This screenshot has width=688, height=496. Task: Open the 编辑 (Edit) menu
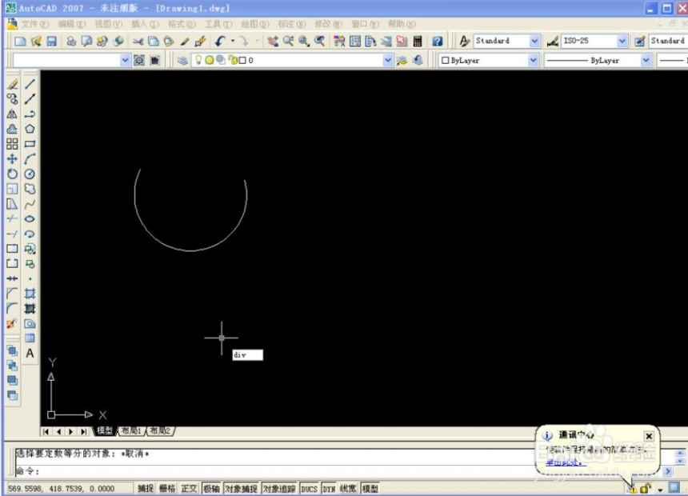tap(71, 24)
